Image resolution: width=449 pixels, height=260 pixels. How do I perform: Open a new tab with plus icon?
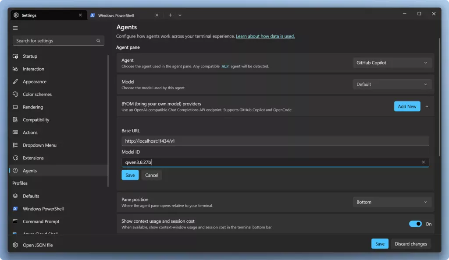pyautogui.click(x=171, y=15)
